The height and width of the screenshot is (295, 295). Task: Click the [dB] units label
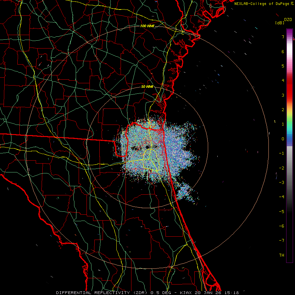280,23
